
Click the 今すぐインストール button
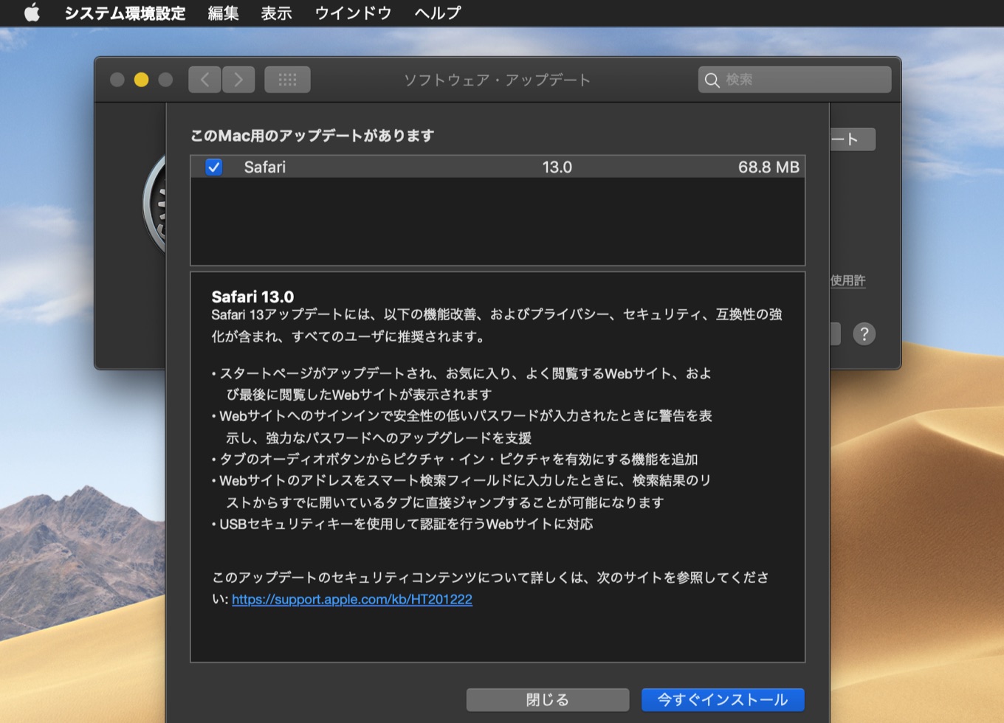(723, 699)
